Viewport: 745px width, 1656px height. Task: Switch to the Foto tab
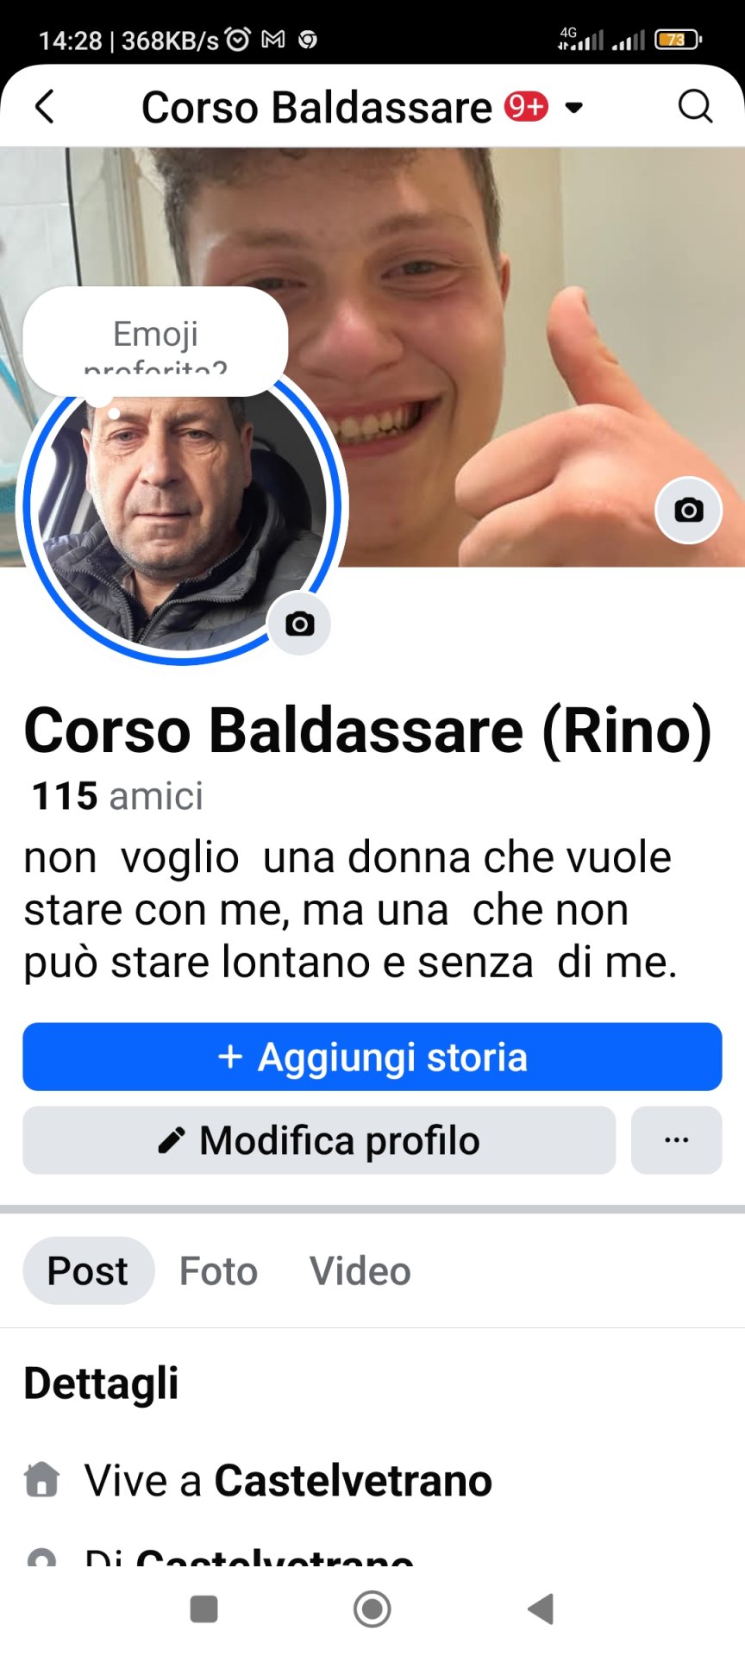(x=218, y=1270)
